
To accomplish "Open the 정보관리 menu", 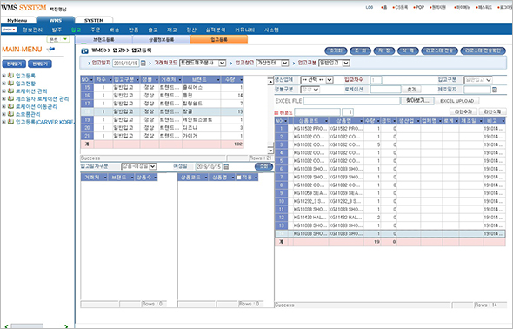I will (x=32, y=30).
